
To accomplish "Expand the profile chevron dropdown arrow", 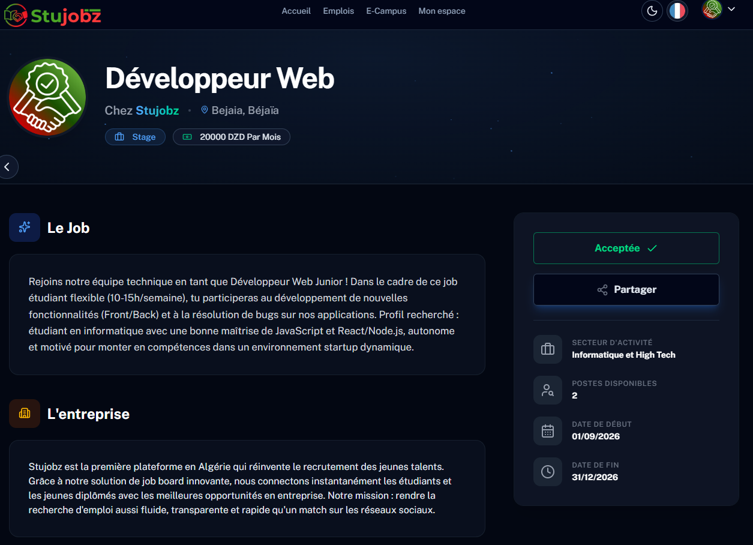I will pos(731,9).
